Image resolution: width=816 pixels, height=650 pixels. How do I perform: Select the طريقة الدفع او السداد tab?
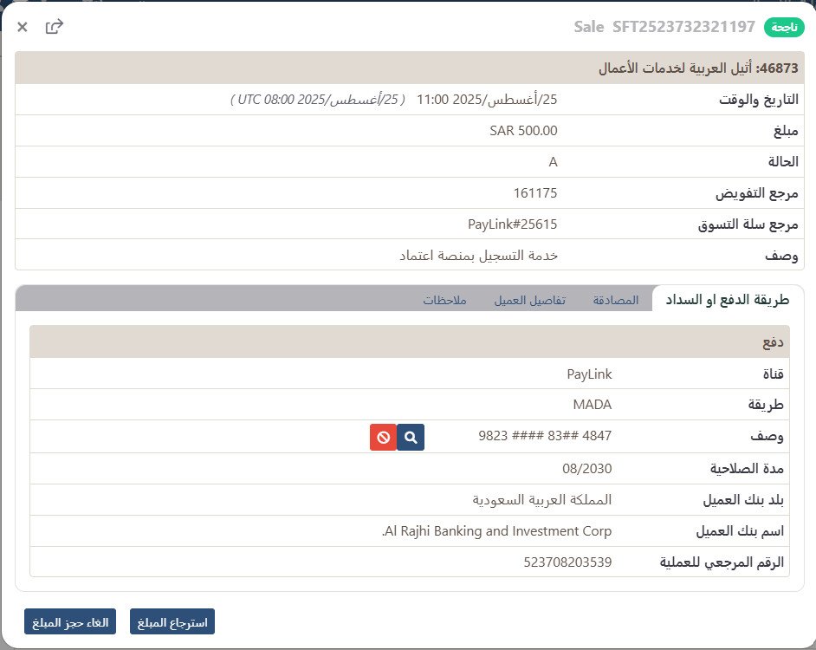click(727, 300)
